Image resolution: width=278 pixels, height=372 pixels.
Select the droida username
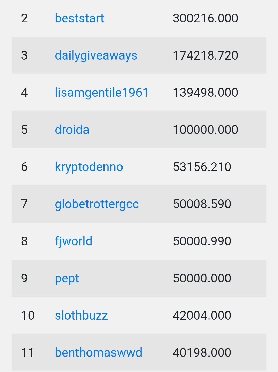pyautogui.click(x=72, y=130)
